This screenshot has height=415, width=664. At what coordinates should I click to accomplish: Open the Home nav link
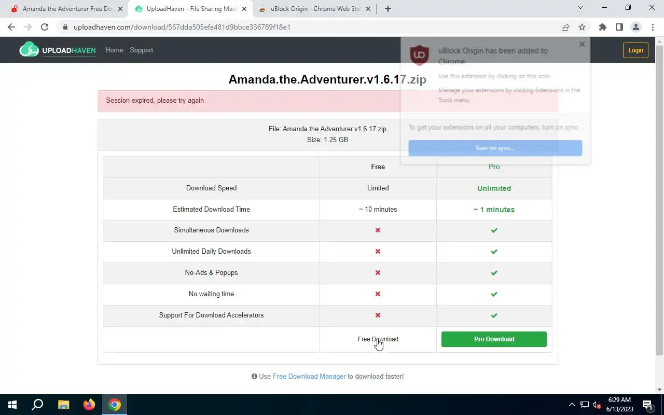(114, 50)
